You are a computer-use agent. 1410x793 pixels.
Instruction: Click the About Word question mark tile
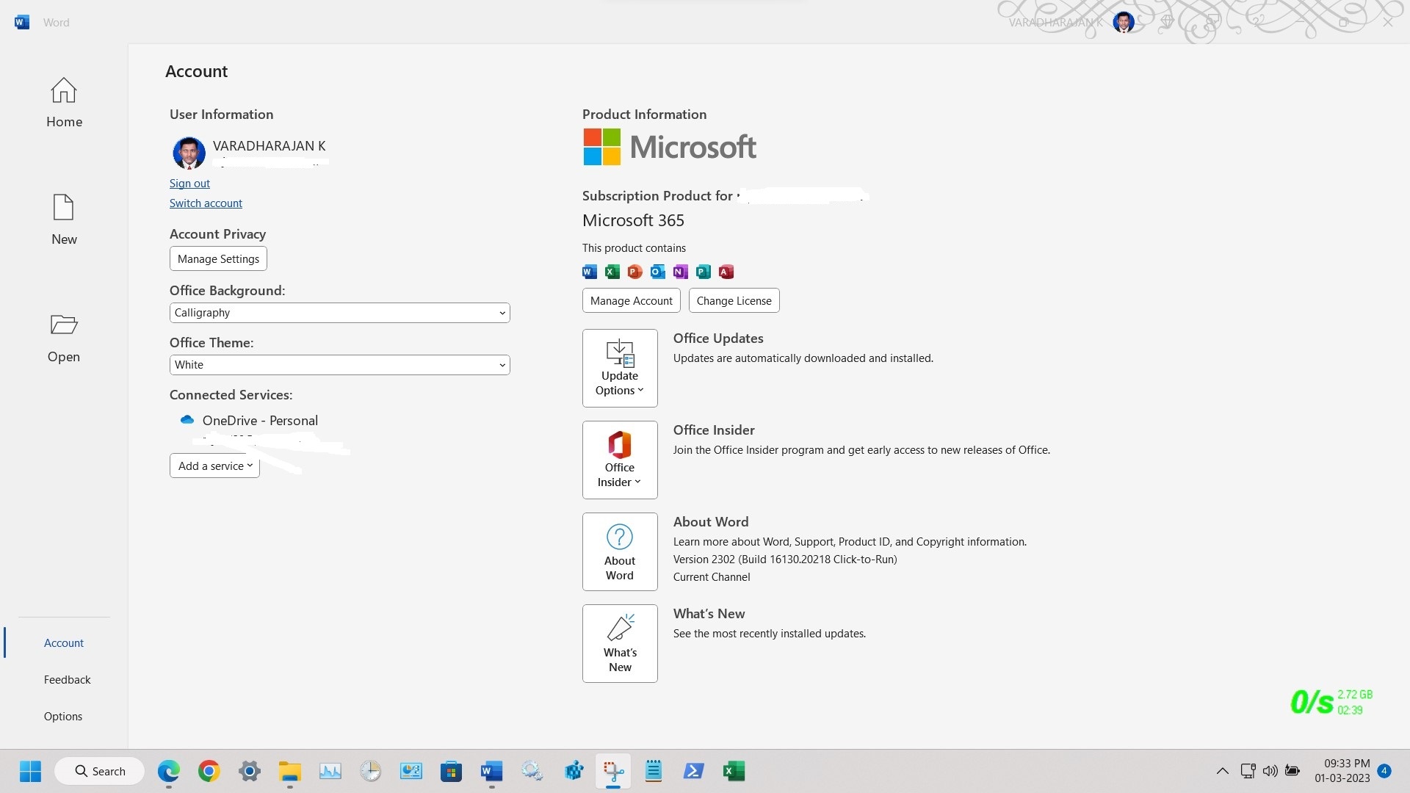tap(619, 551)
